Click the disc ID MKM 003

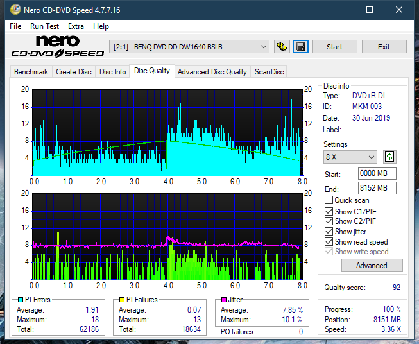367,107
